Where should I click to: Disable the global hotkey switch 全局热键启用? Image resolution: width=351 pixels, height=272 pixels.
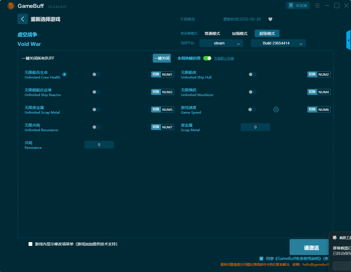point(207,58)
